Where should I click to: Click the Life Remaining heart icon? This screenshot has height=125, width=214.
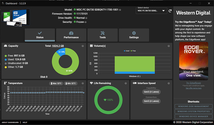91,83
